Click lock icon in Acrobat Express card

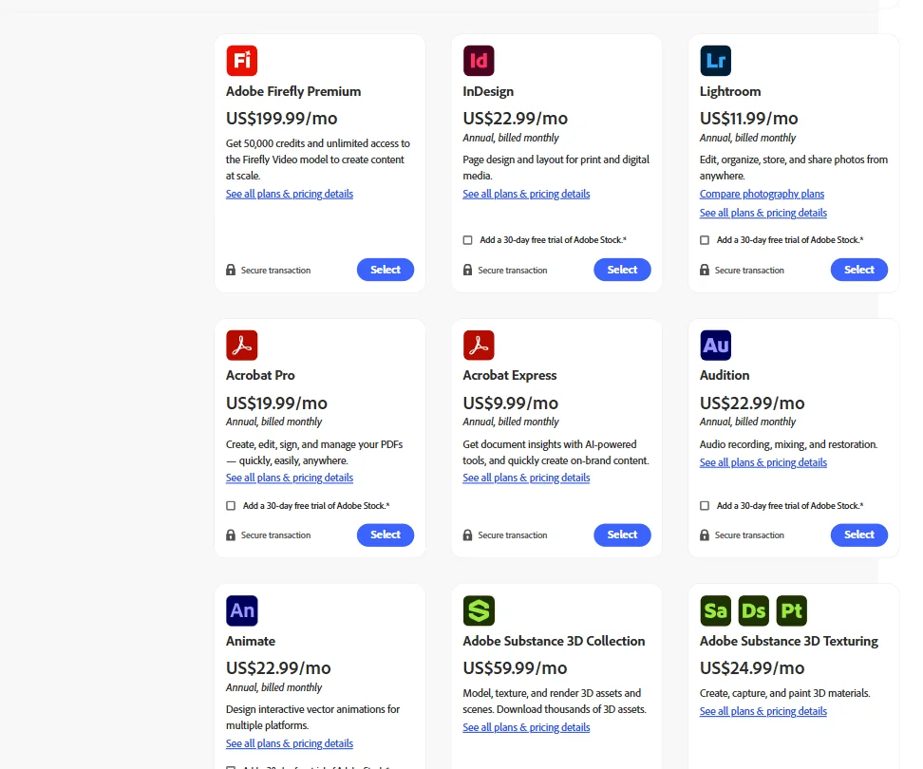[467, 535]
